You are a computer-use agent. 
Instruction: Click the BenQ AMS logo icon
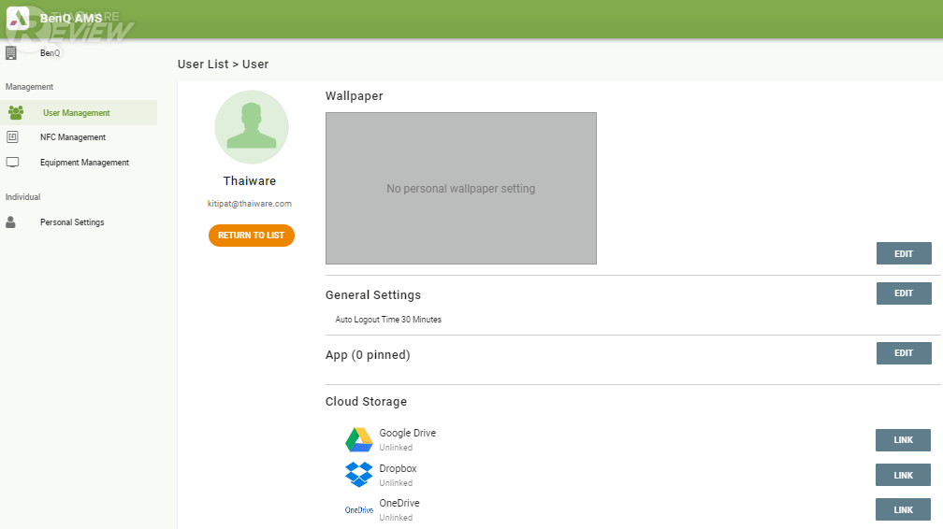18,18
